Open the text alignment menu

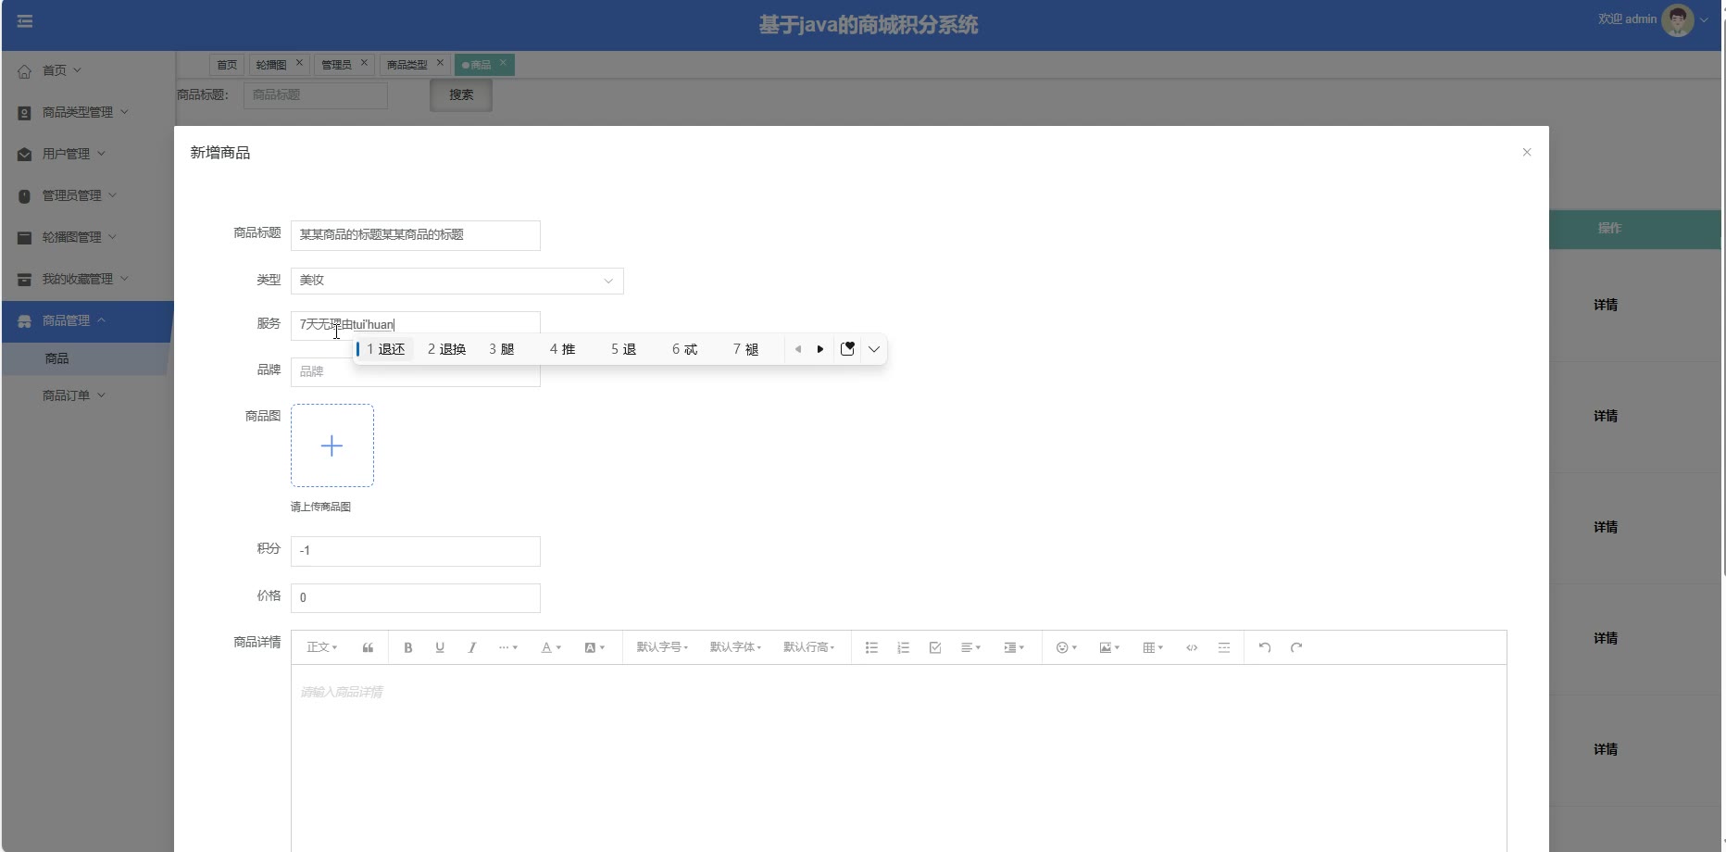point(970,648)
